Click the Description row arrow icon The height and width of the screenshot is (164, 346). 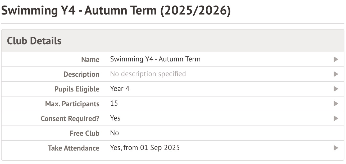(336, 74)
